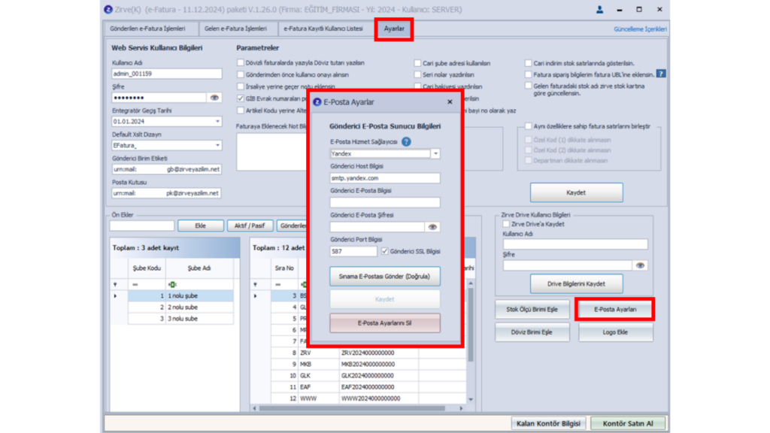The image size is (770, 433).
Task: Click the blue help icon beside Fatura sipariş bilgilerim
Action: (661, 74)
